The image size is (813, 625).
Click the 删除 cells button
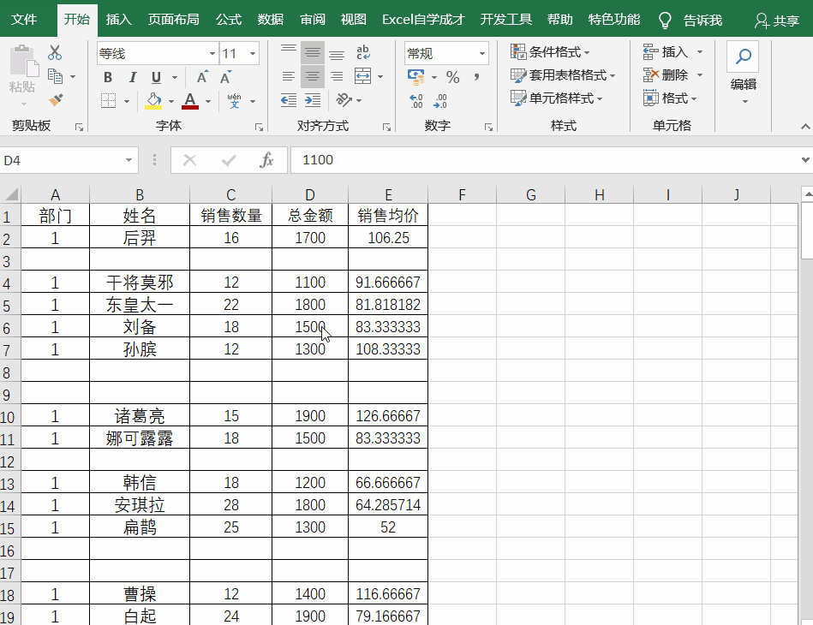pos(666,75)
